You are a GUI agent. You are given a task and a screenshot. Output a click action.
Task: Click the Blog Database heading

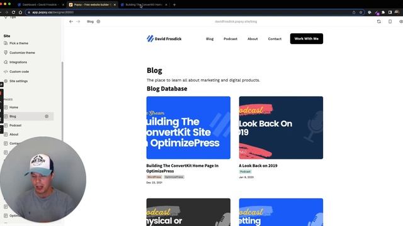point(167,89)
